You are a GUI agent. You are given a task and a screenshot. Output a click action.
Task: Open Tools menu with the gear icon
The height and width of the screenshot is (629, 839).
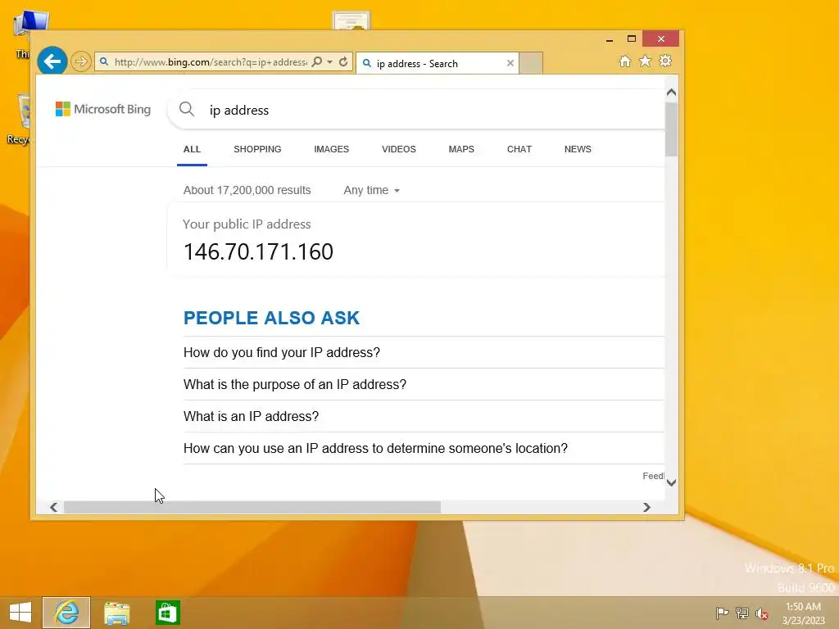(665, 61)
